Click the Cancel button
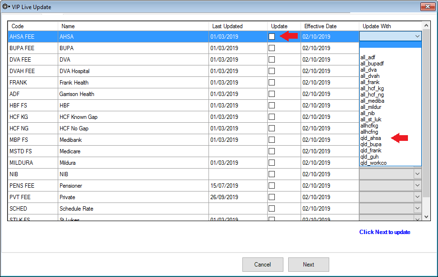 click(x=262, y=265)
